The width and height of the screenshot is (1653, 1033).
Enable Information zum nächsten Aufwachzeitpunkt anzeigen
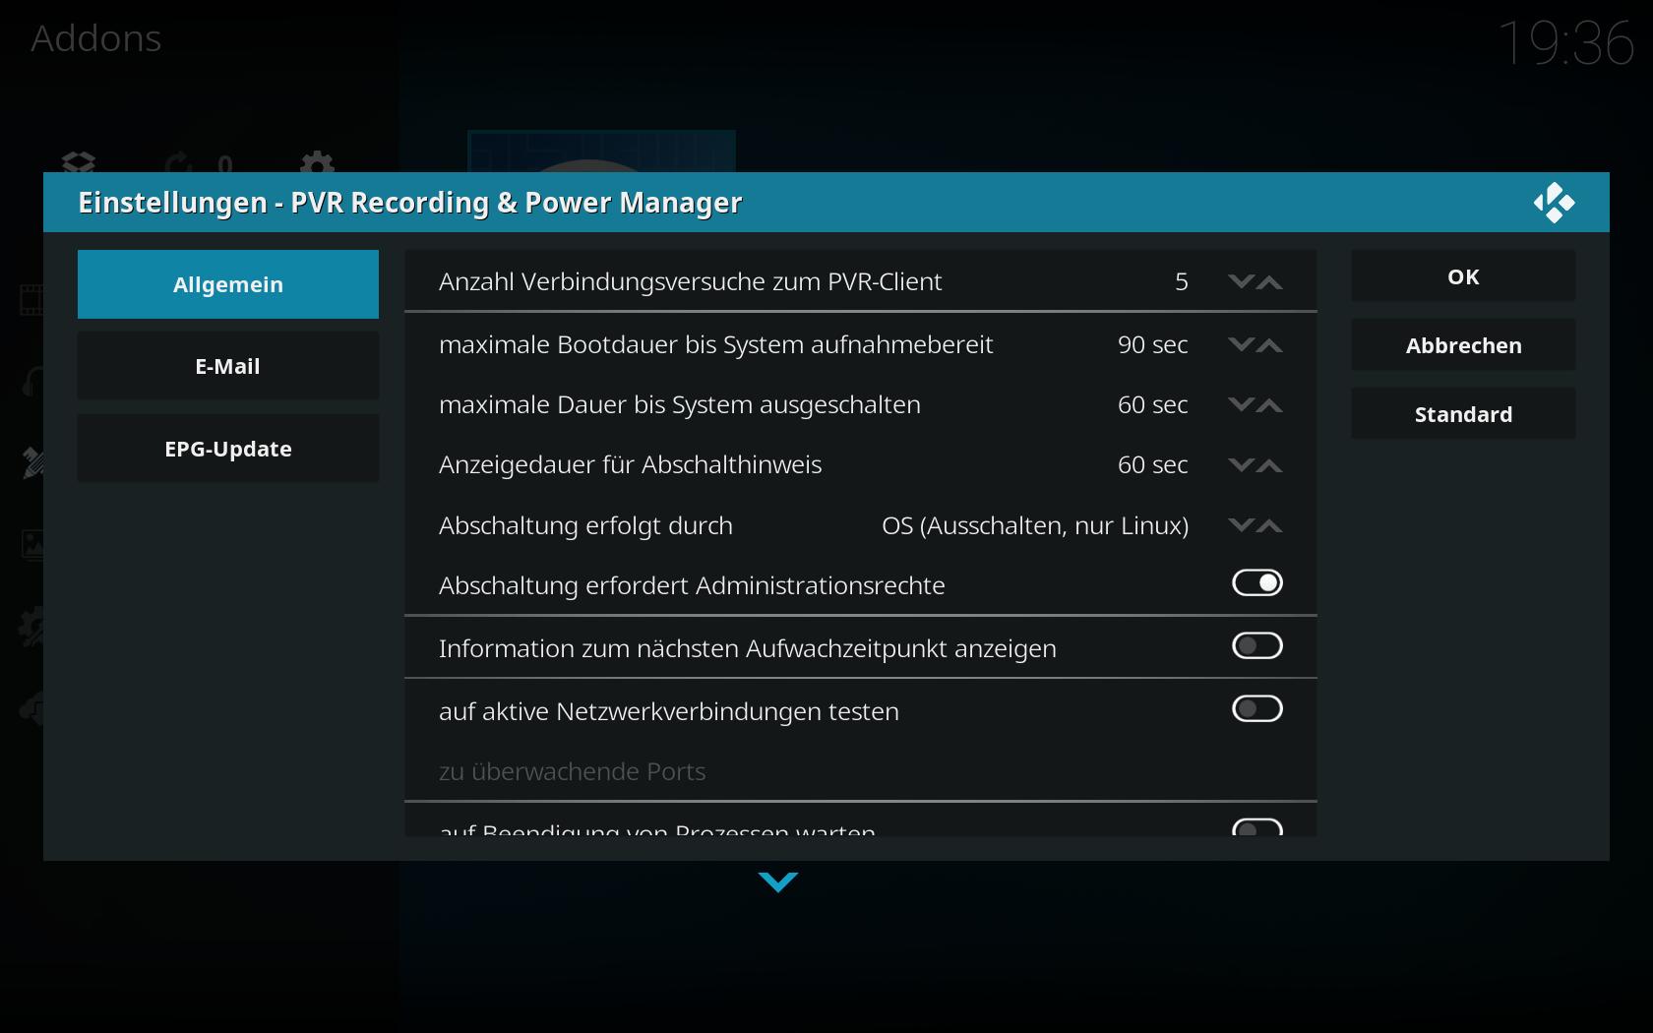1257,646
